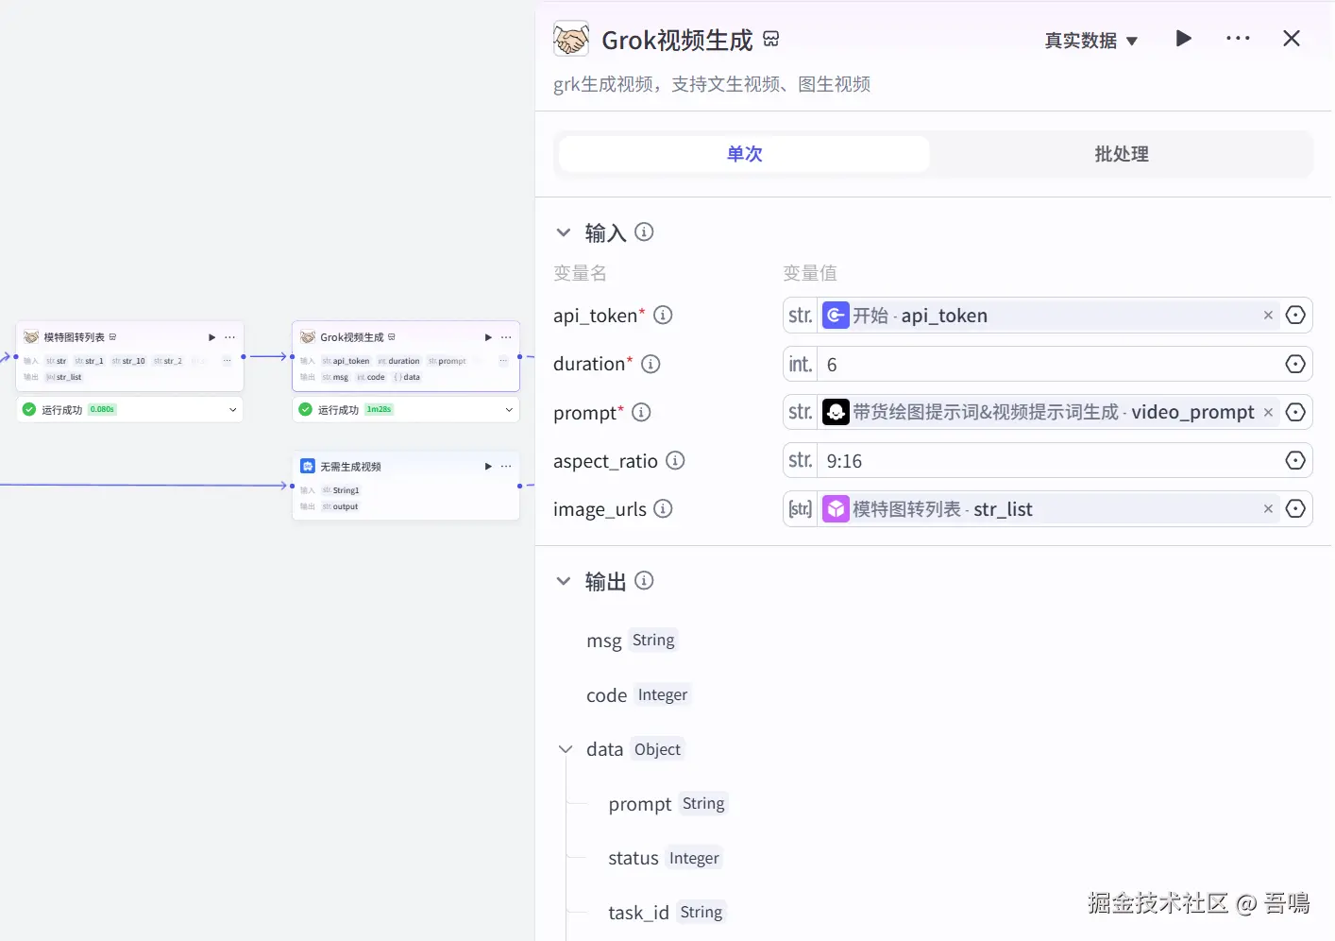Run the 模特图转列表 node on canvas
Screen dimensions: 1335x941
pyautogui.click(x=211, y=337)
